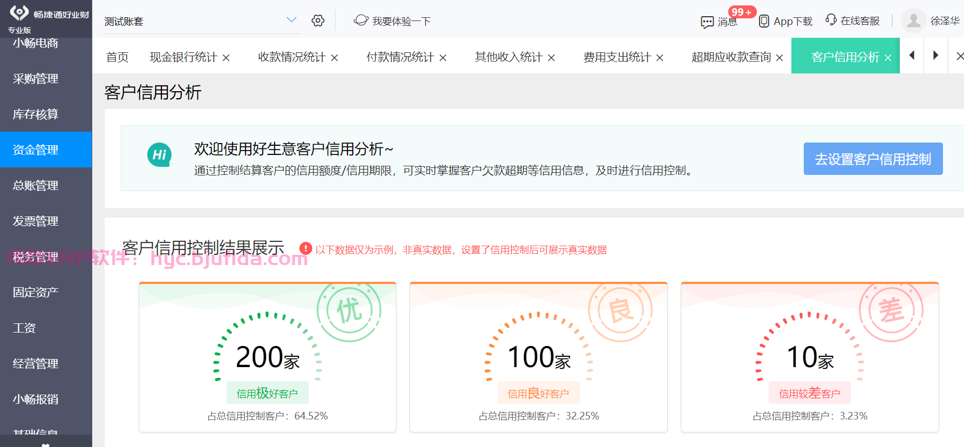Close the 付款情况统计 tab
The height and width of the screenshot is (447, 964).
[x=443, y=58]
